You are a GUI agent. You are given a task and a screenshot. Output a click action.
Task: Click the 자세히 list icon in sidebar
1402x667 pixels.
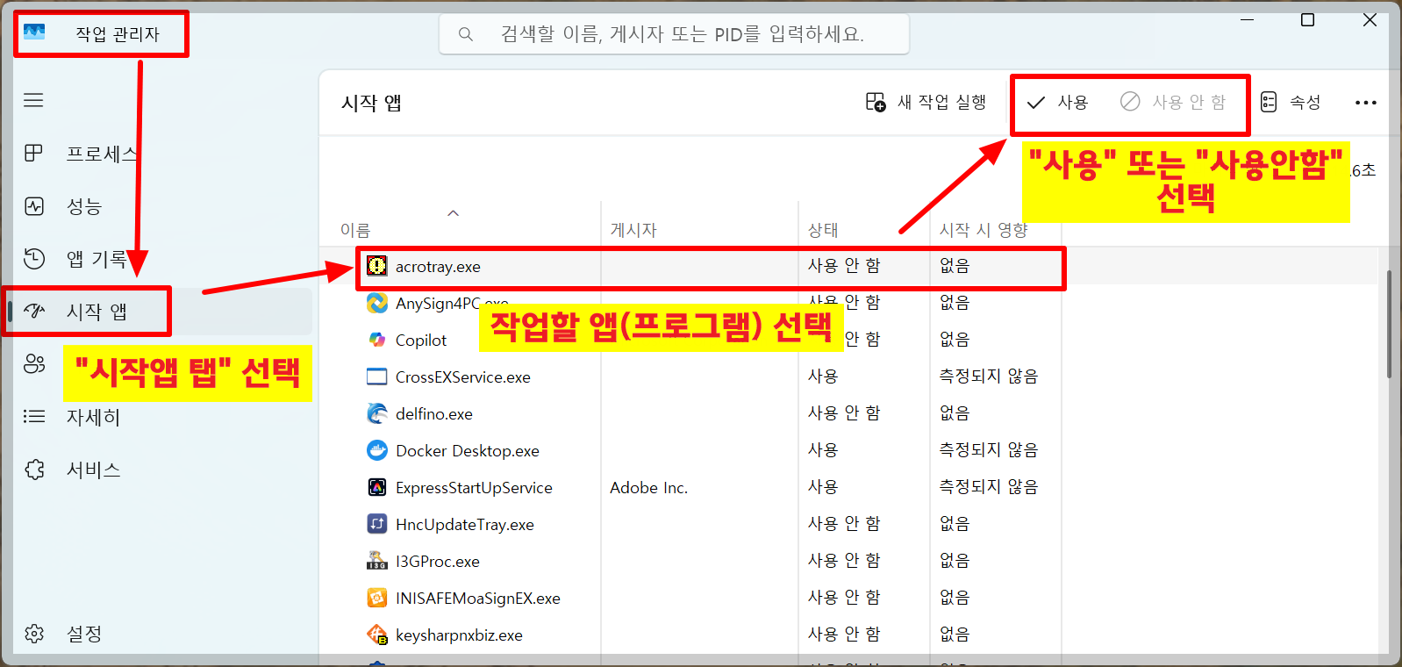point(34,416)
